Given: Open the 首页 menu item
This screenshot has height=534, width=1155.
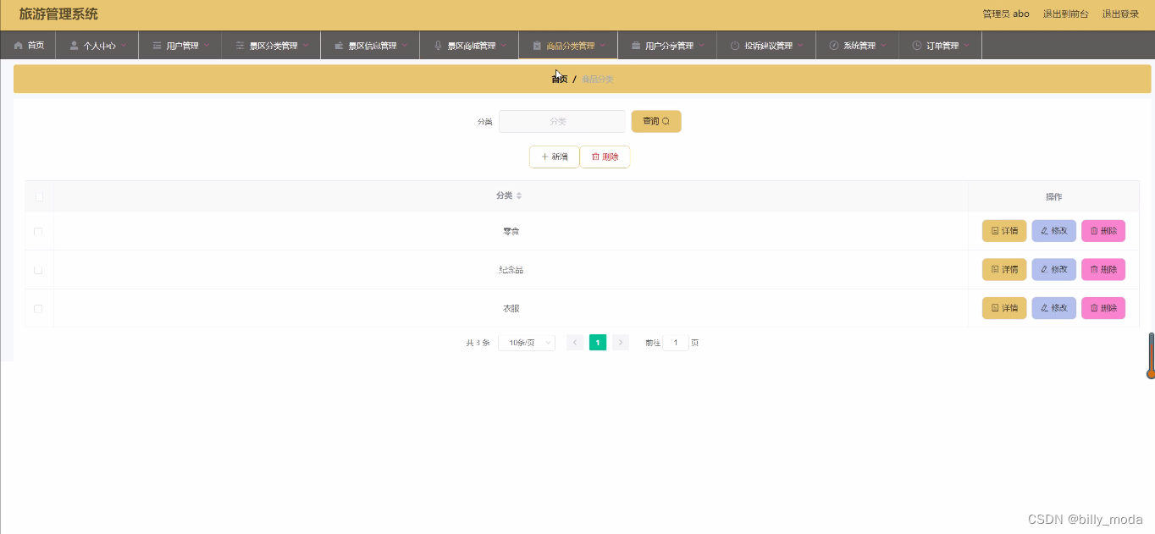Looking at the screenshot, I should coord(28,46).
